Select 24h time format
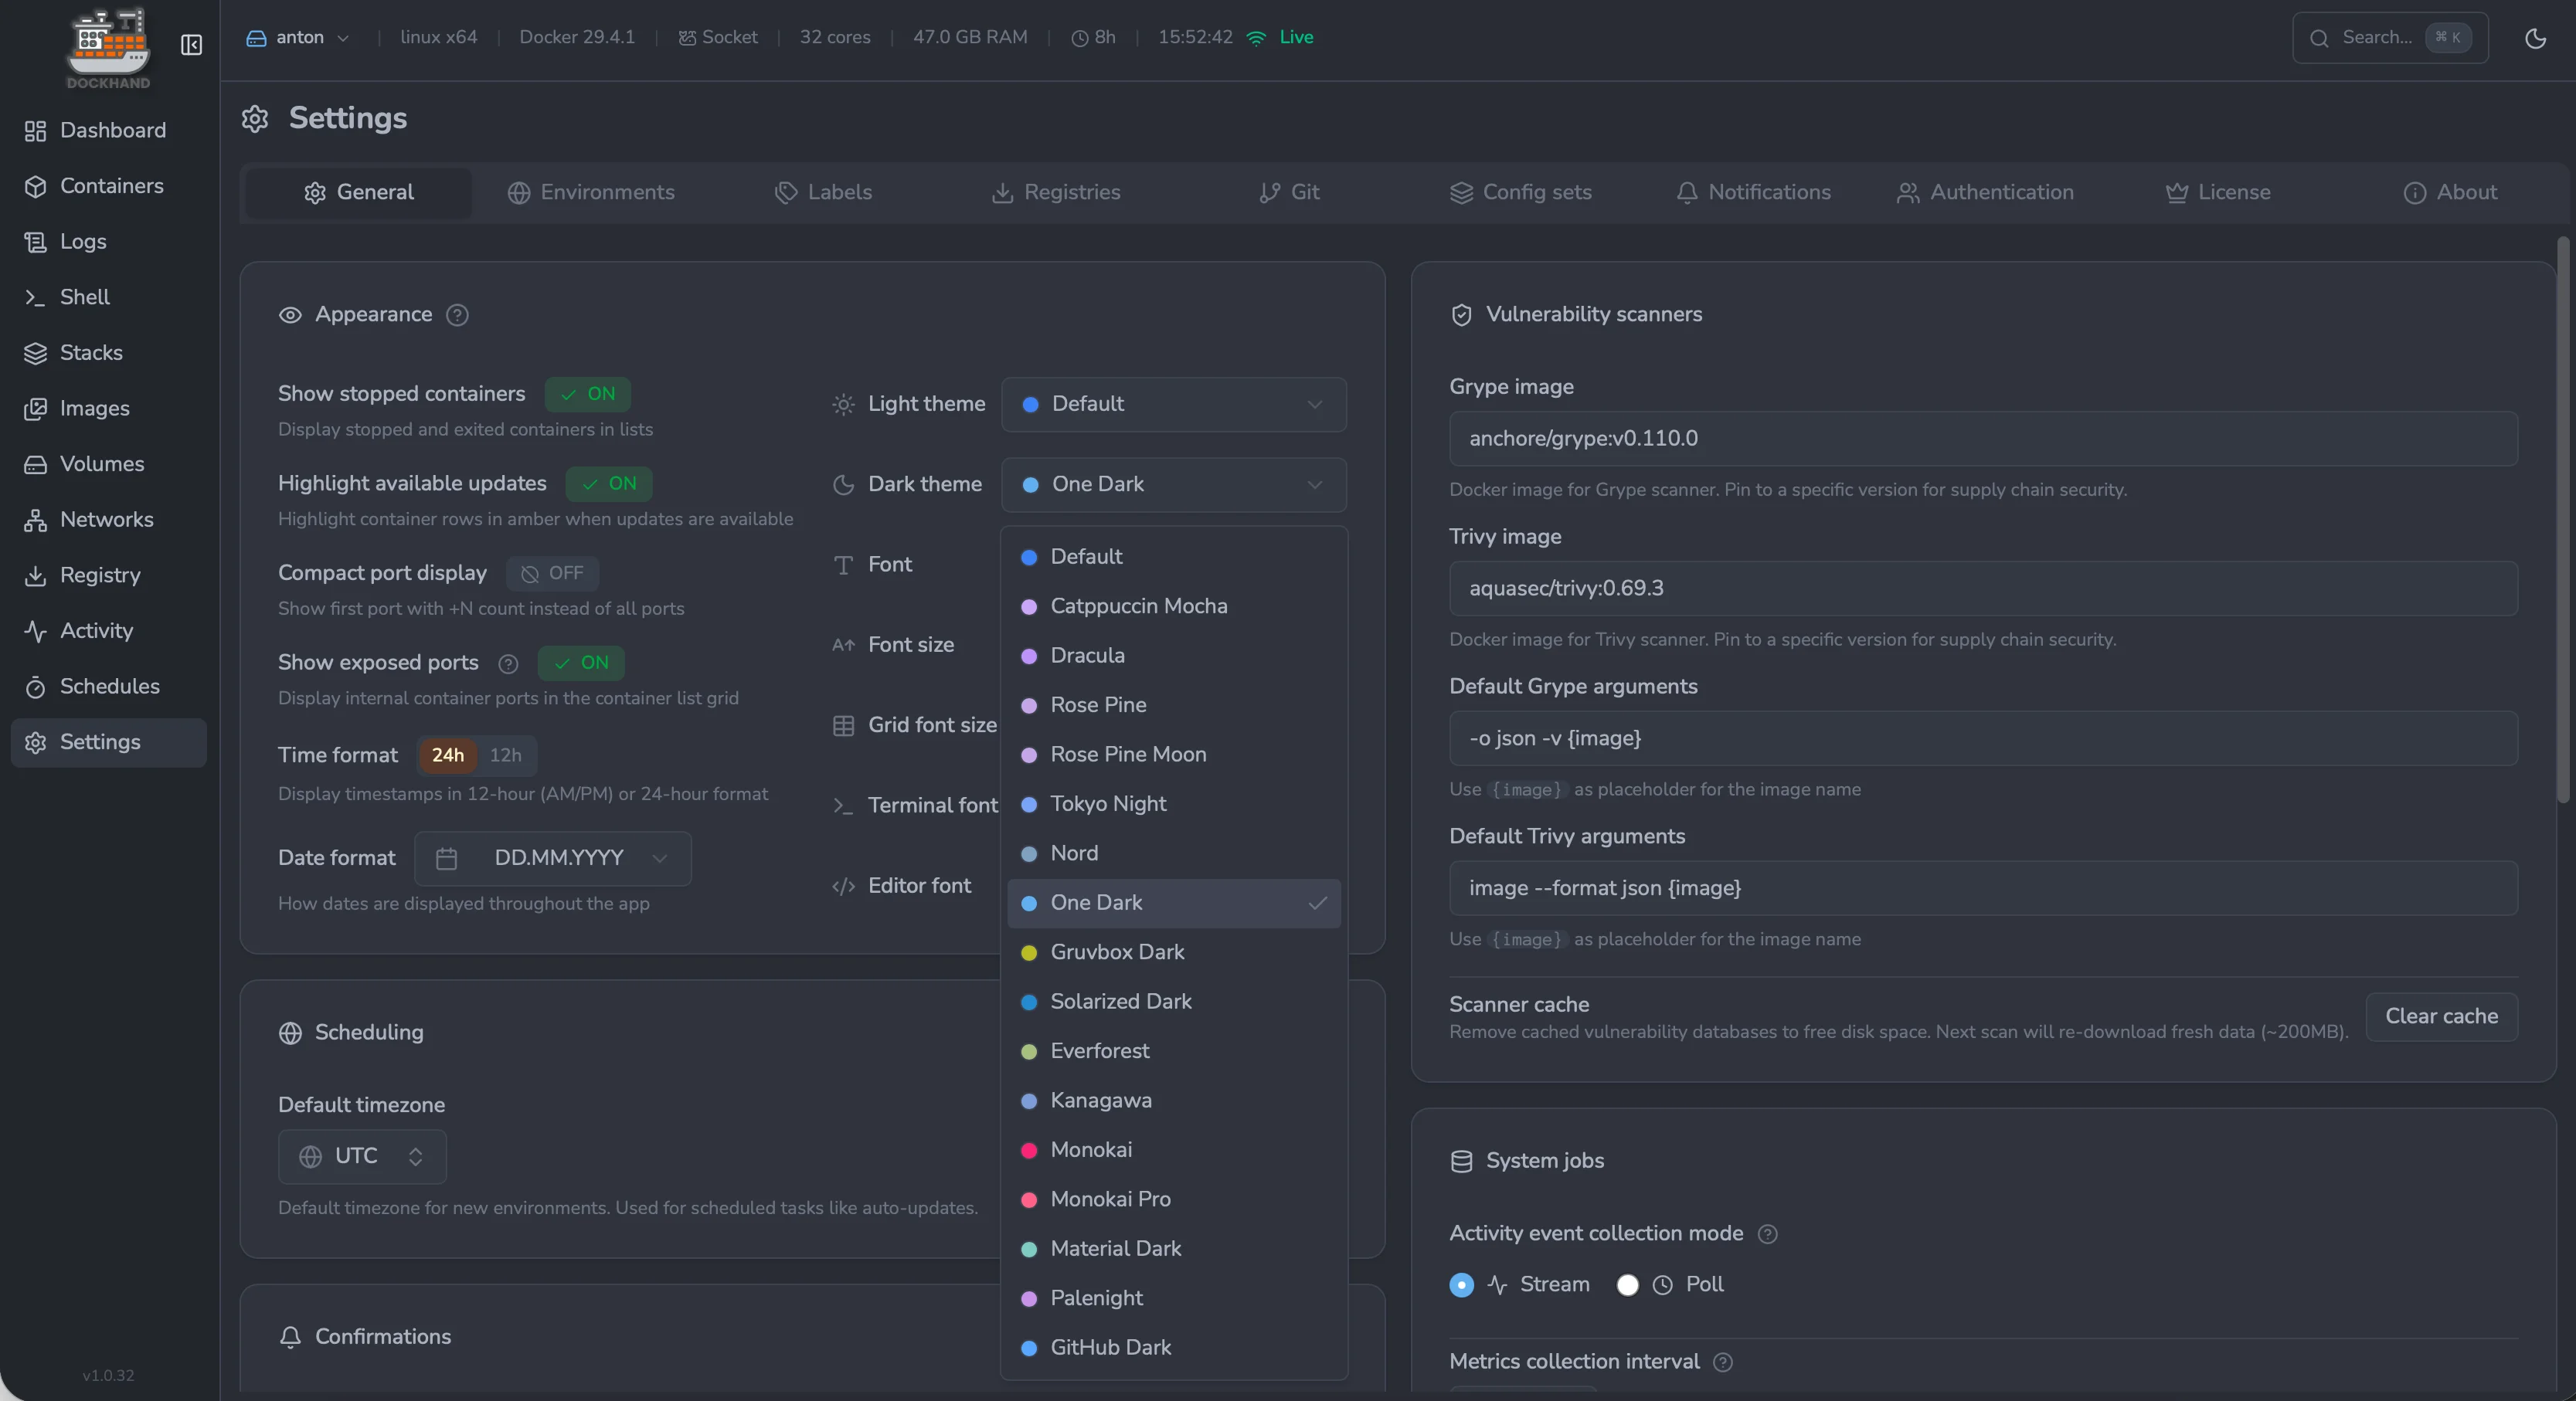Screen dimensions: 2576x1401 coord(447,755)
